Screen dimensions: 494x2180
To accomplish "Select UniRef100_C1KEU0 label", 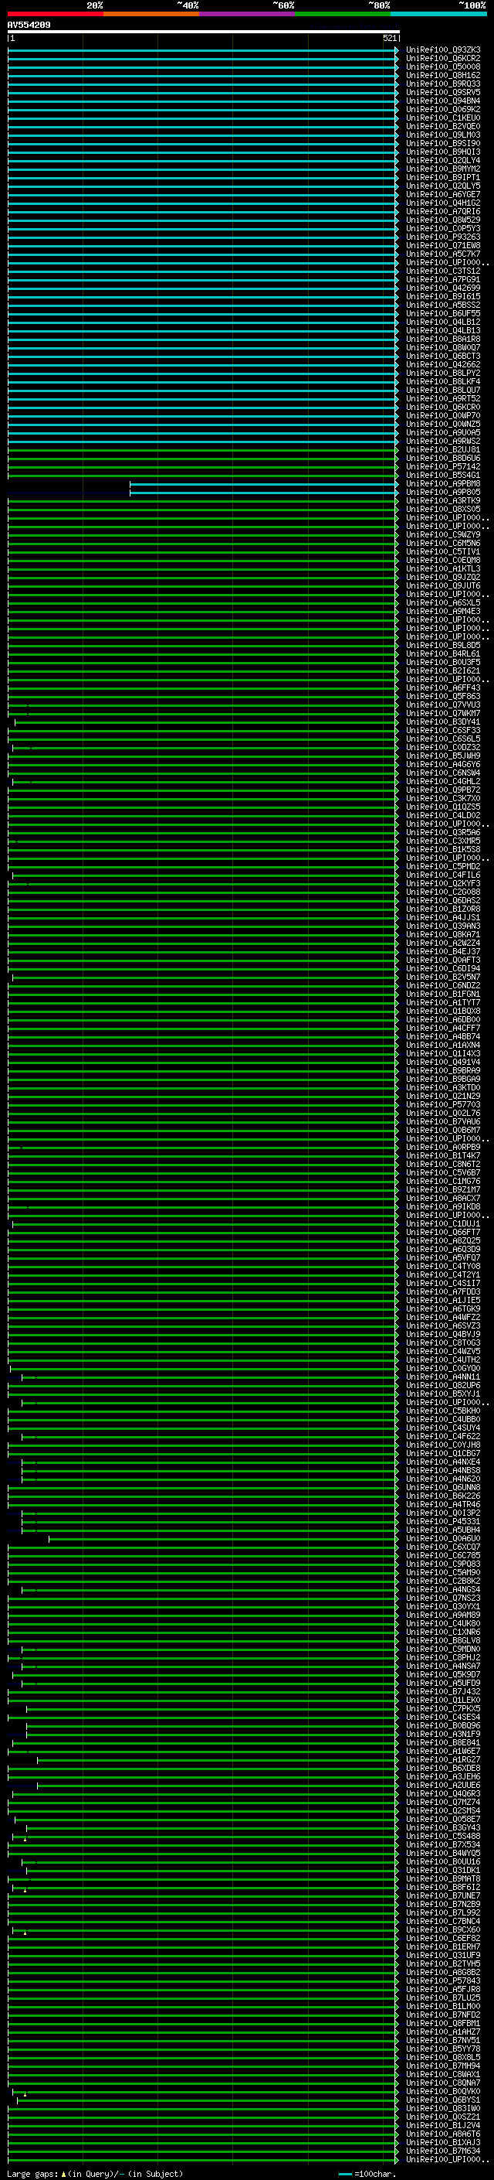I will 443,118.
